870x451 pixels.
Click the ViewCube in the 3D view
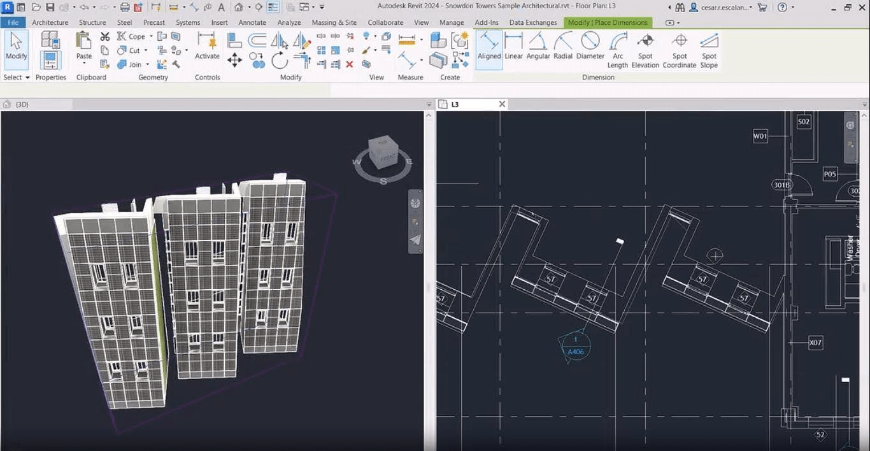[x=383, y=153]
